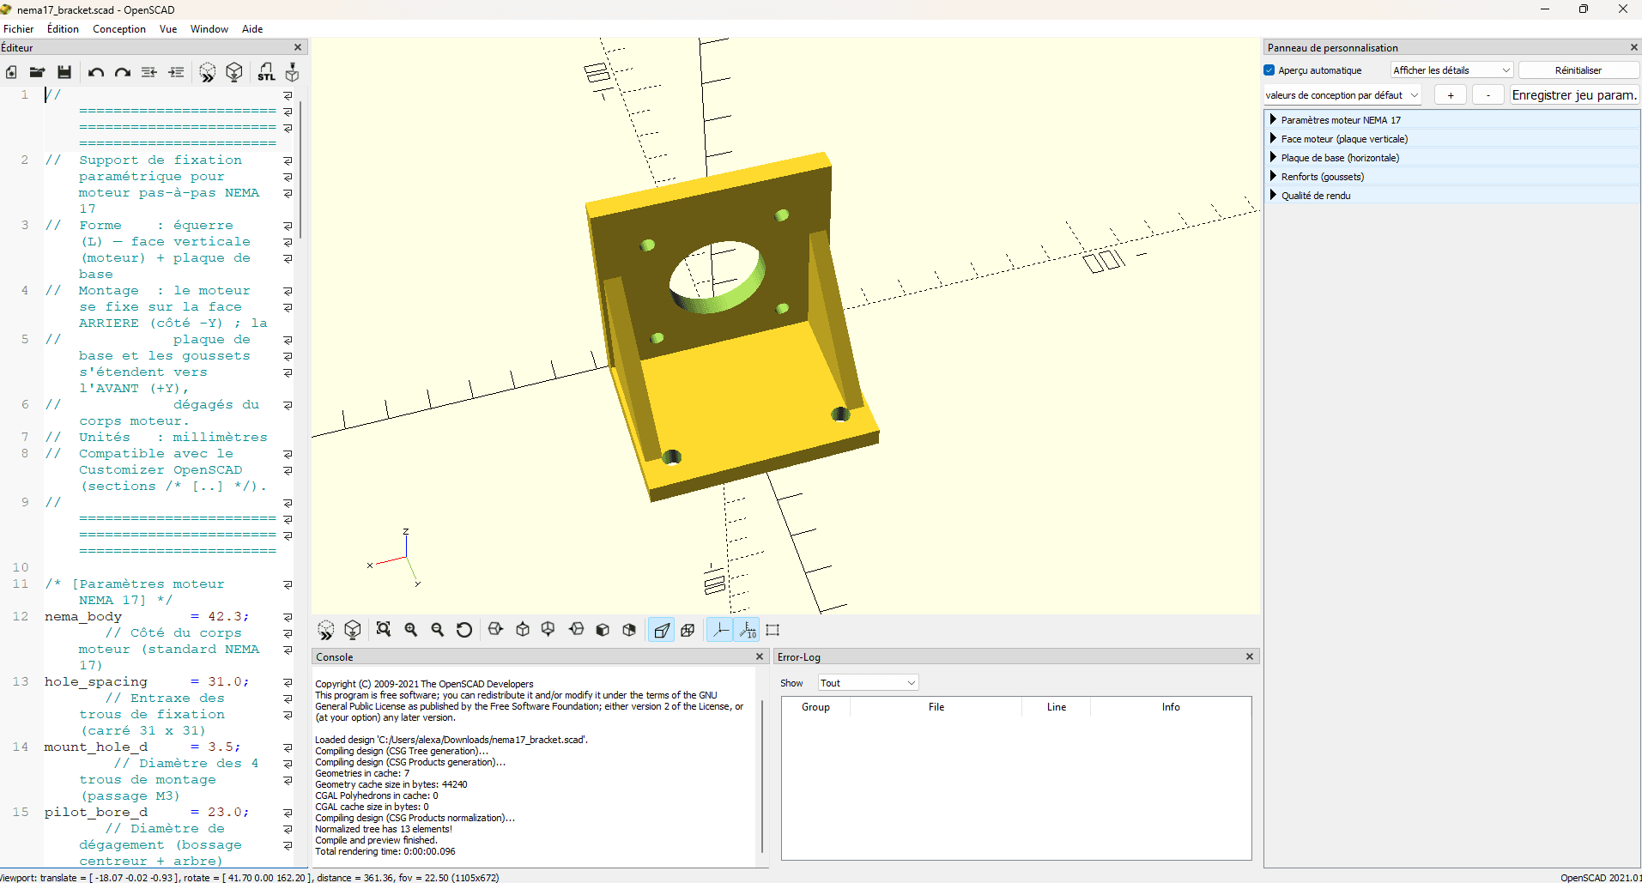Open a file with the folder icon

37,72
